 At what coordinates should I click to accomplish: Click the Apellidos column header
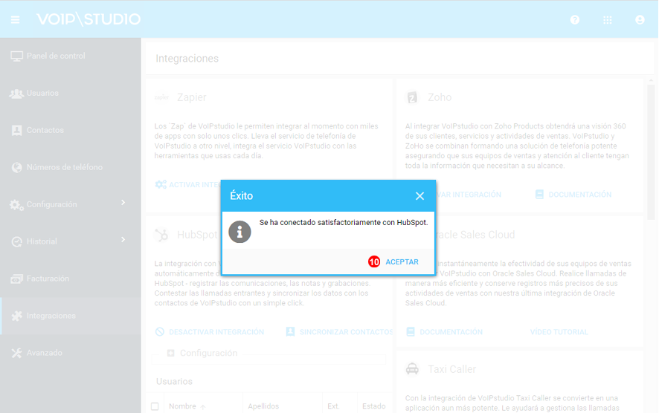(263, 406)
